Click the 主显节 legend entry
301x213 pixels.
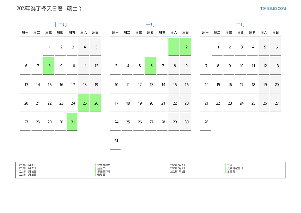click(231, 172)
